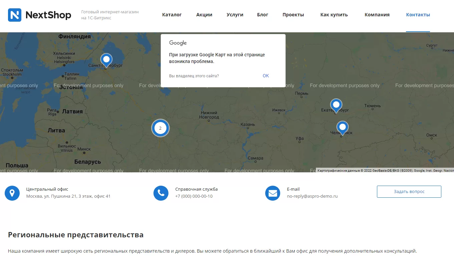Go to the Услуги section
This screenshot has width=454, height=260.
point(235,15)
